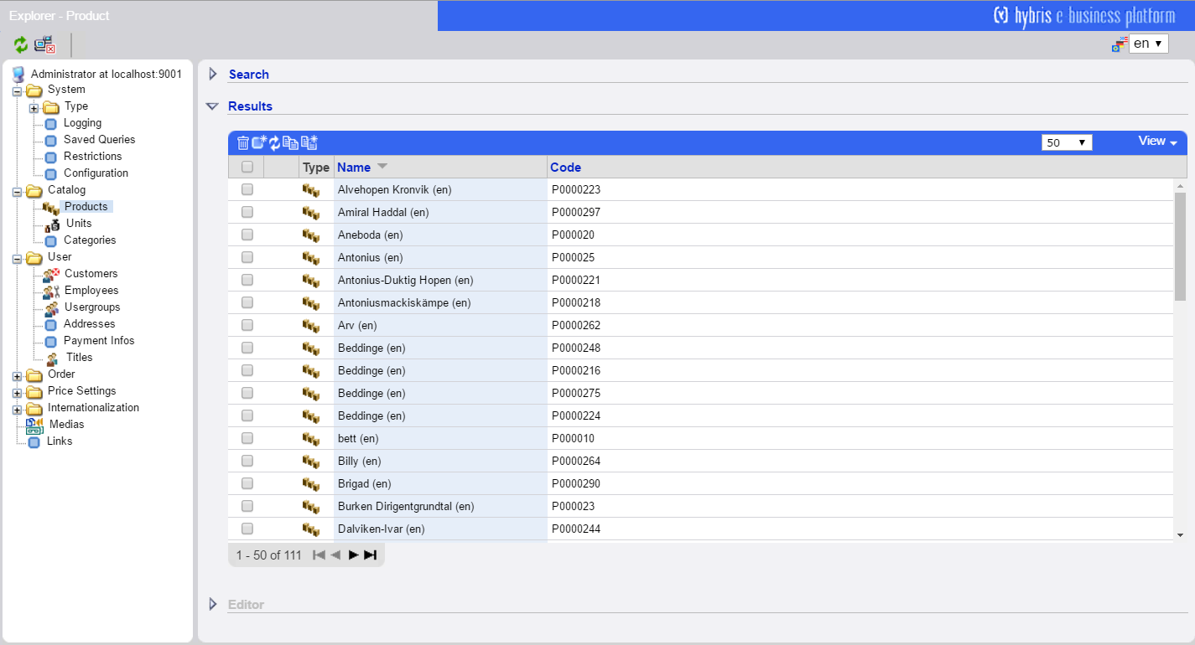The image size is (1195, 645).
Task: Click the delete trash icon in results toolbar
Action: coord(243,143)
